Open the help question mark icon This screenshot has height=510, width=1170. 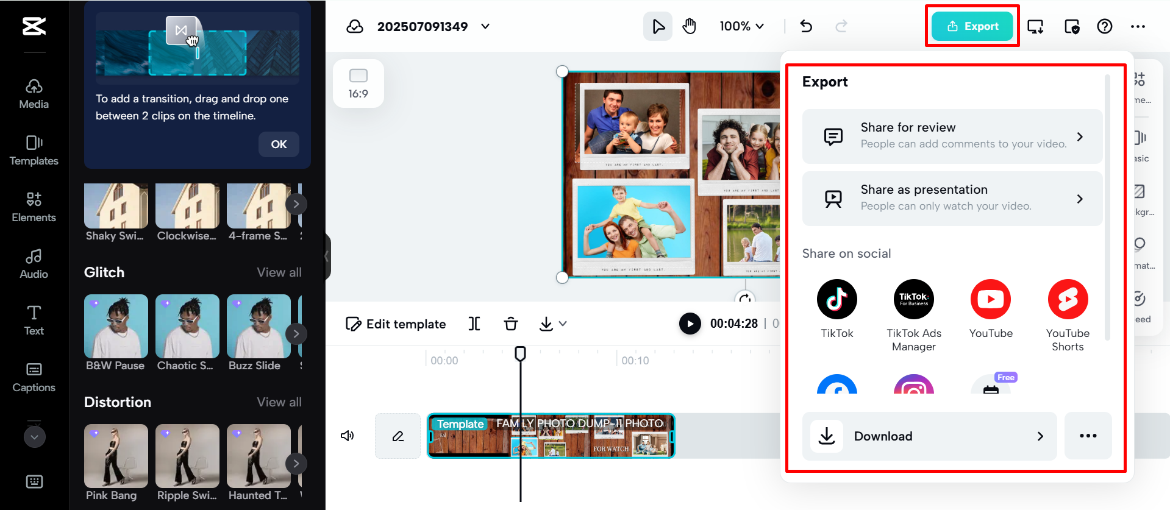tap(1105, 26)
